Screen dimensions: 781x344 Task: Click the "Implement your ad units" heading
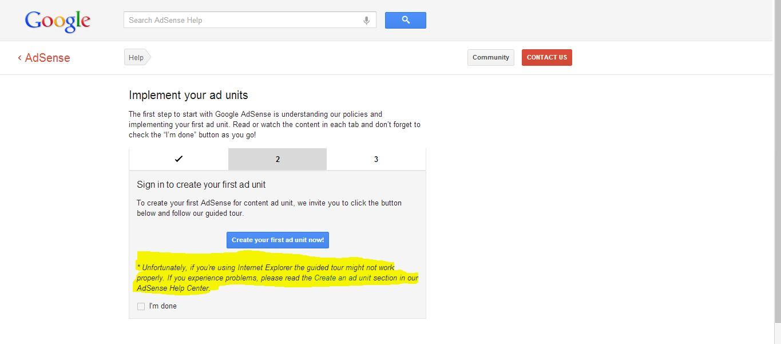click(188, 95)
